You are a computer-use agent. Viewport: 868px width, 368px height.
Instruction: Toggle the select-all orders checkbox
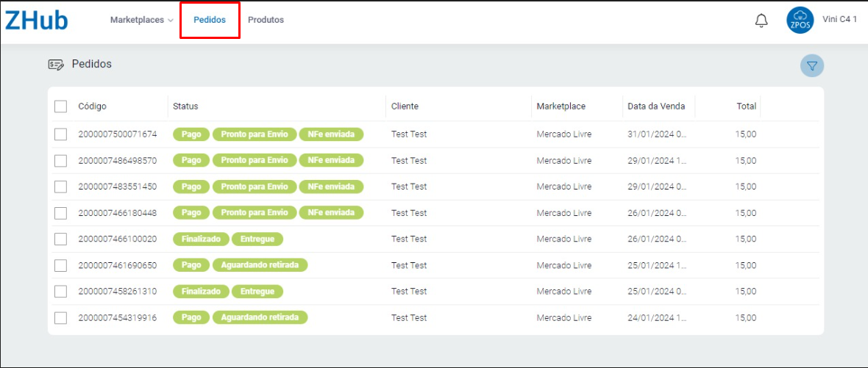pos(61,107)
